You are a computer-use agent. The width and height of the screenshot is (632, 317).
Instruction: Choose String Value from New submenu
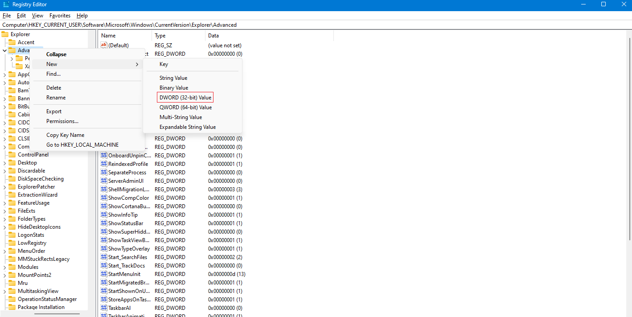(x=173, y=78)
